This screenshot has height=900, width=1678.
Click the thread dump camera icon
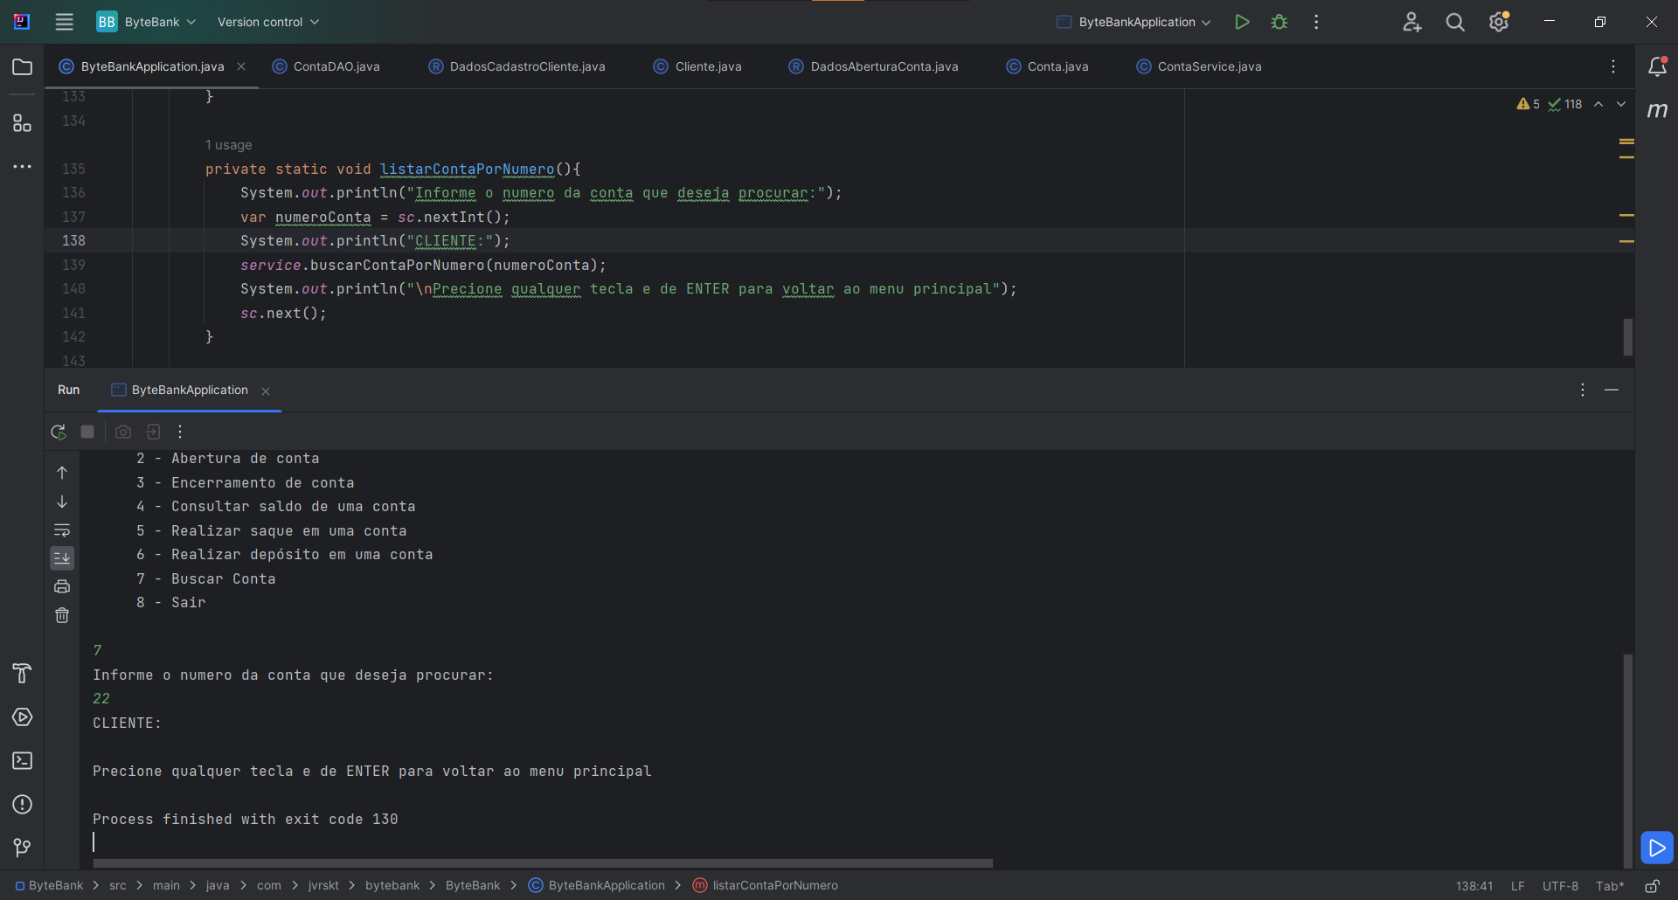123,432
